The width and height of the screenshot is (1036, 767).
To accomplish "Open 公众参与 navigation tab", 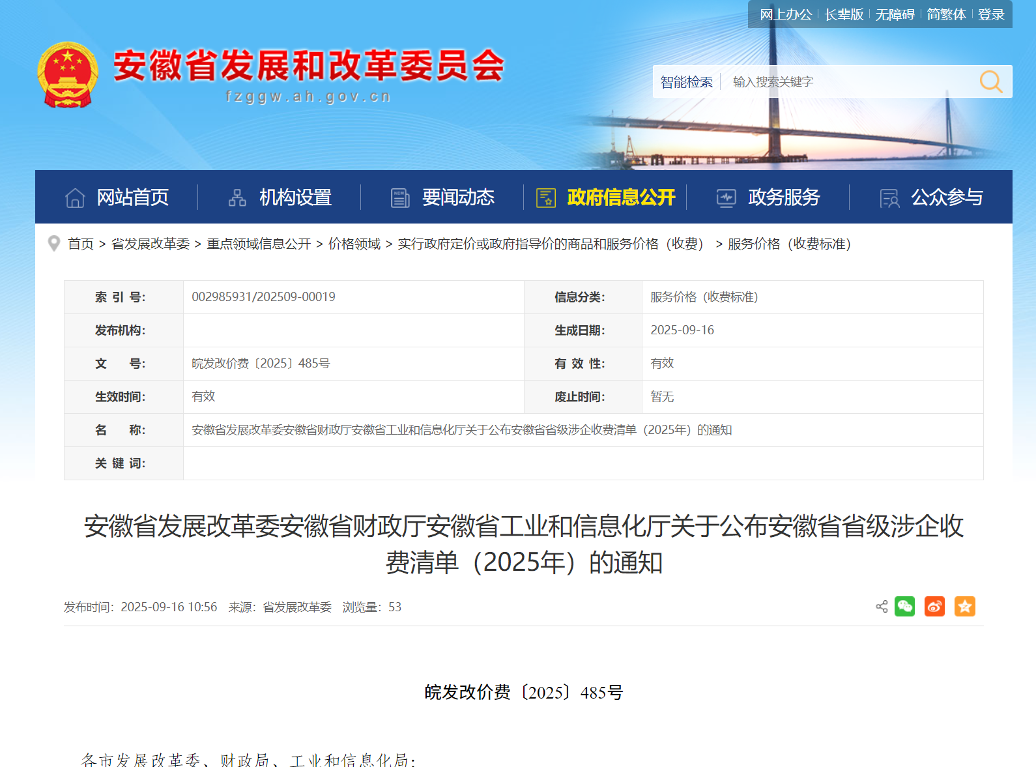I will [x=931, y=197].
